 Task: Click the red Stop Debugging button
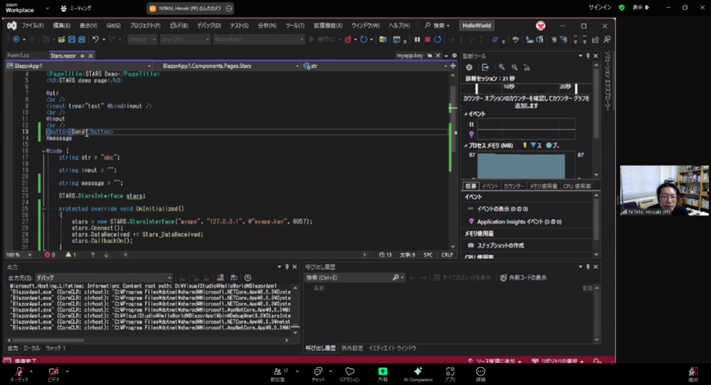point(427,40)
